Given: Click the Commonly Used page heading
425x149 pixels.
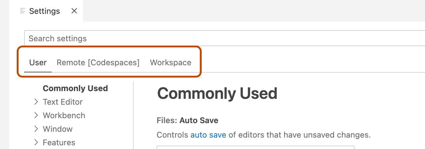Looking at the screenshot, I should [x=217, y=93].
